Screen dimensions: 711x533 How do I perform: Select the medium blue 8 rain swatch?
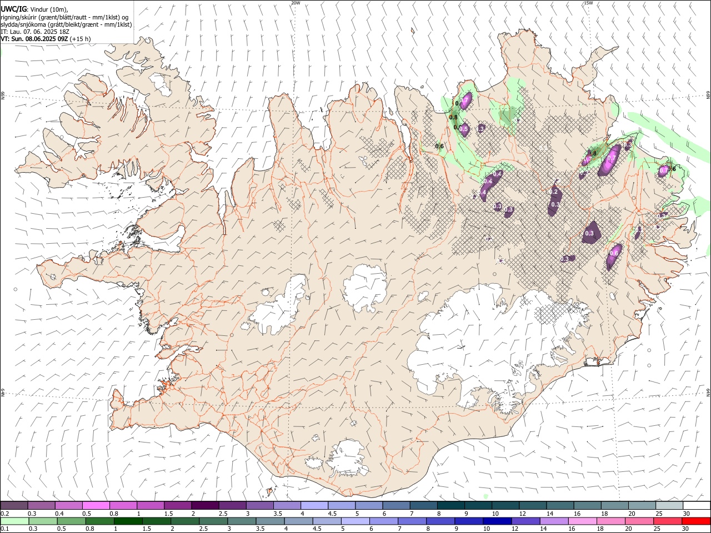(440, 521)
